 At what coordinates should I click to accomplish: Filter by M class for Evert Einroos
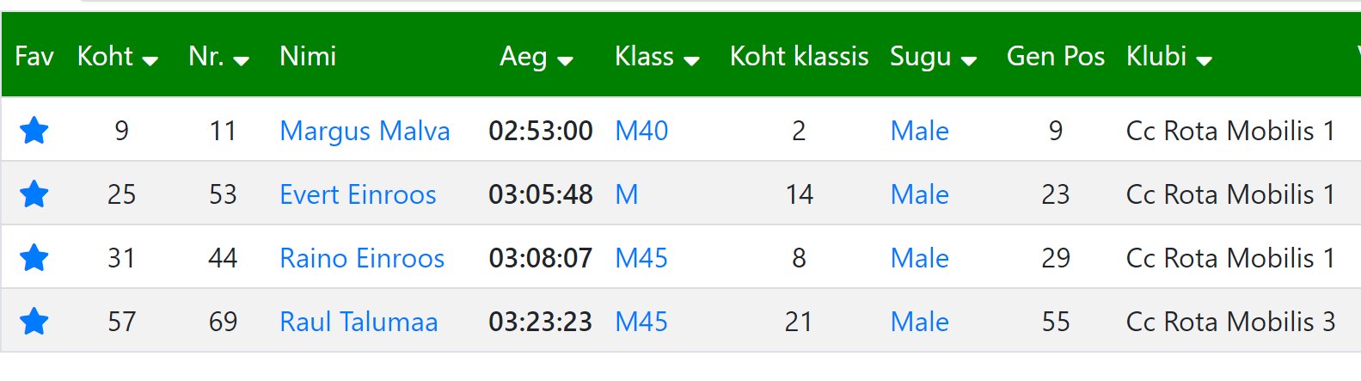click(x=627, y=194)
